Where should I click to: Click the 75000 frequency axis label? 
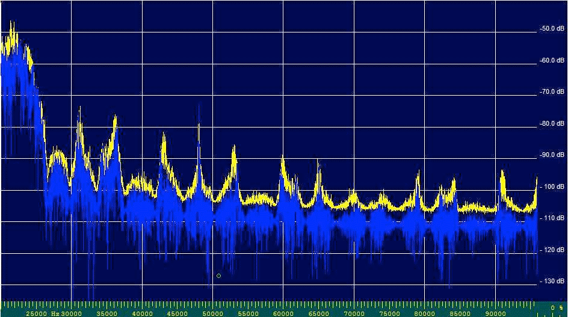tap(389, 313)
